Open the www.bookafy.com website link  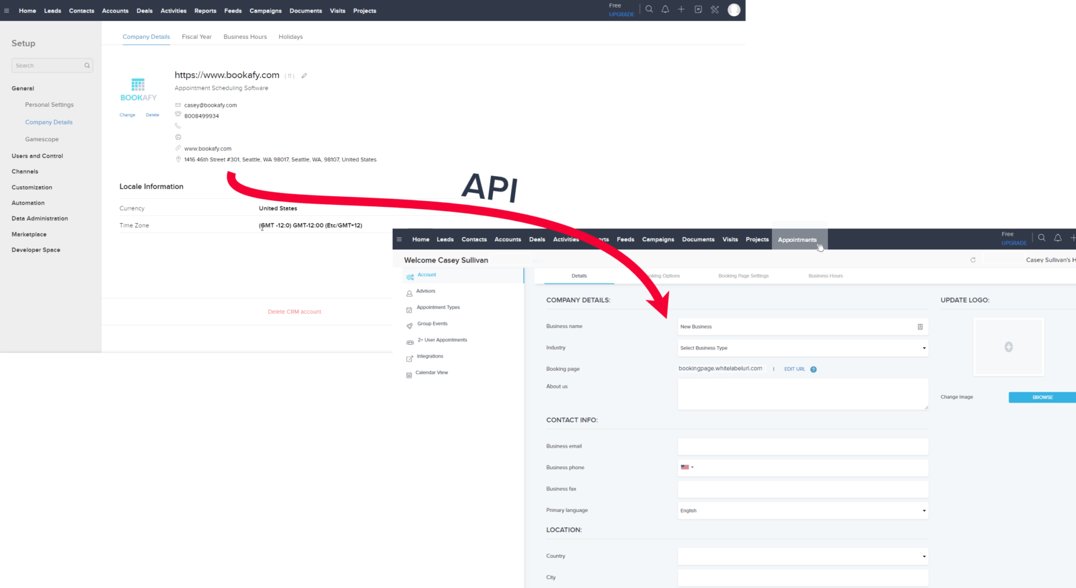pos(208,149)
